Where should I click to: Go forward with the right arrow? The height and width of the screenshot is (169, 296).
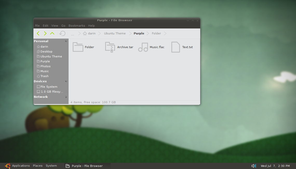point(45,33)
